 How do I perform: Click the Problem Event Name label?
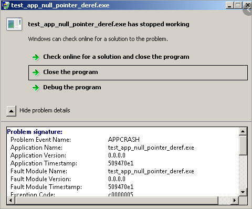[40, 140]
